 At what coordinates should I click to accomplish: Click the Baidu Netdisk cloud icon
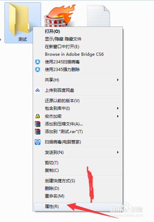[38, 90]
